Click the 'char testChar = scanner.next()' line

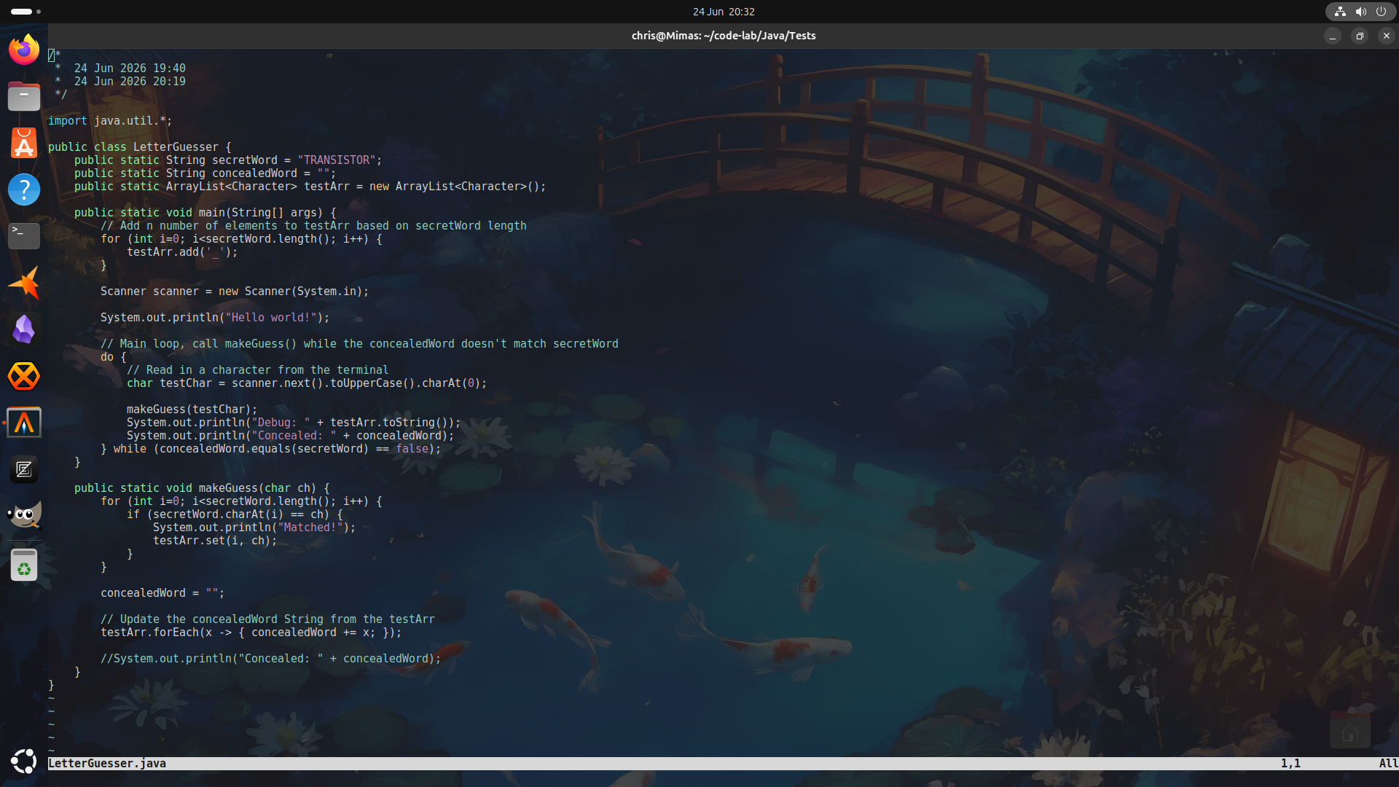(307, 383)
